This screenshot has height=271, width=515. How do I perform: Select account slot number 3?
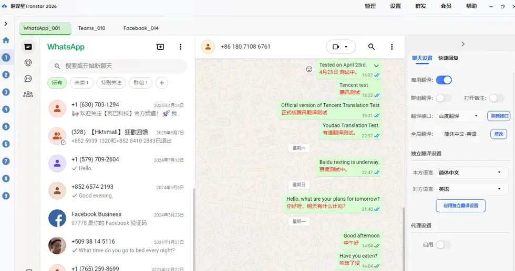(x=6, y=92)
